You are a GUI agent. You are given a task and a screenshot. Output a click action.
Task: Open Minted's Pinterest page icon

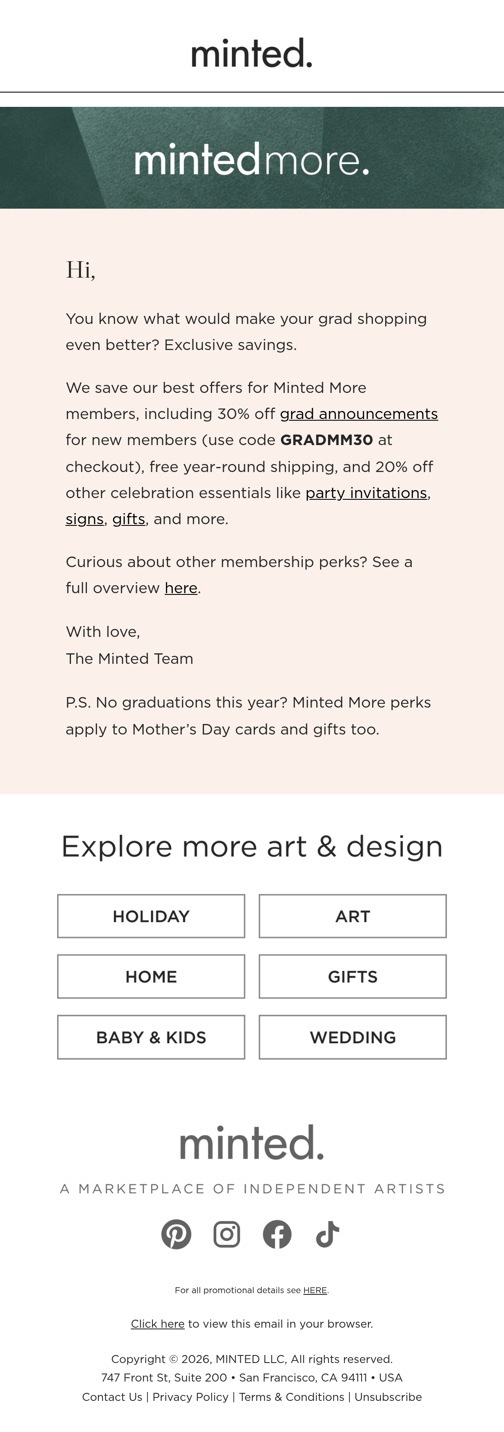(x=176, y=1234)
